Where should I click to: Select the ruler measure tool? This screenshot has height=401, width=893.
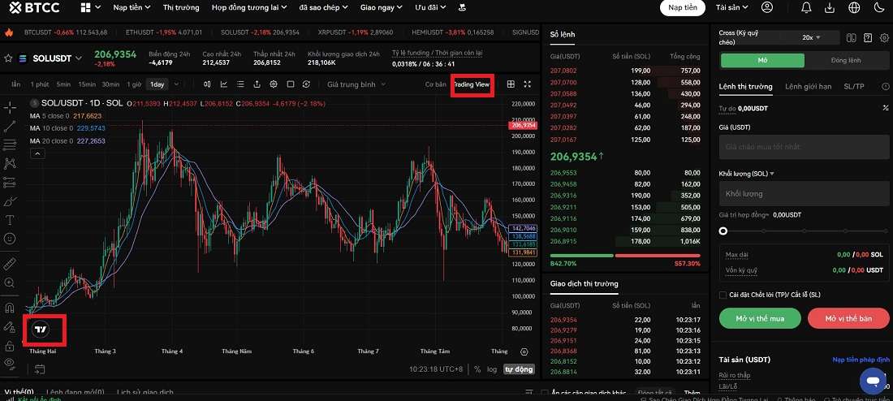coord(10,264)
